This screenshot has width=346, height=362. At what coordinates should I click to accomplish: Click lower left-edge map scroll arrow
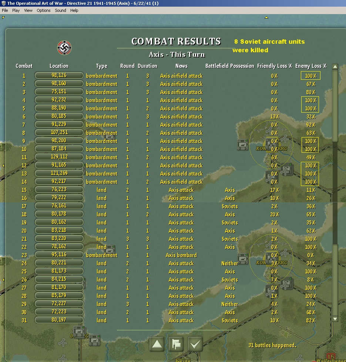pos(3,280)
